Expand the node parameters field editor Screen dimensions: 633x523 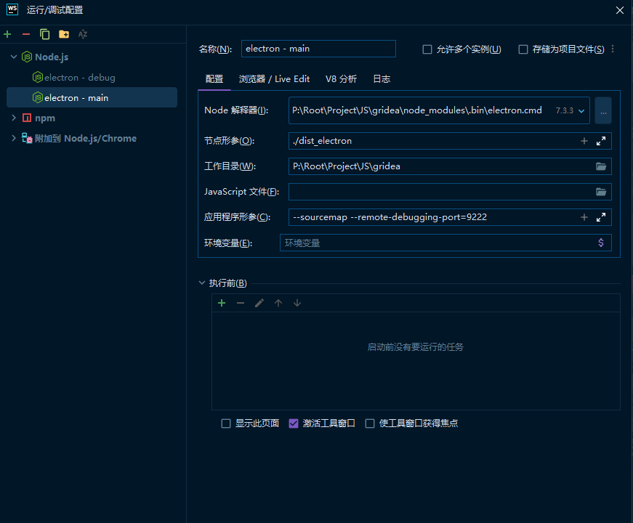(601, 141)
